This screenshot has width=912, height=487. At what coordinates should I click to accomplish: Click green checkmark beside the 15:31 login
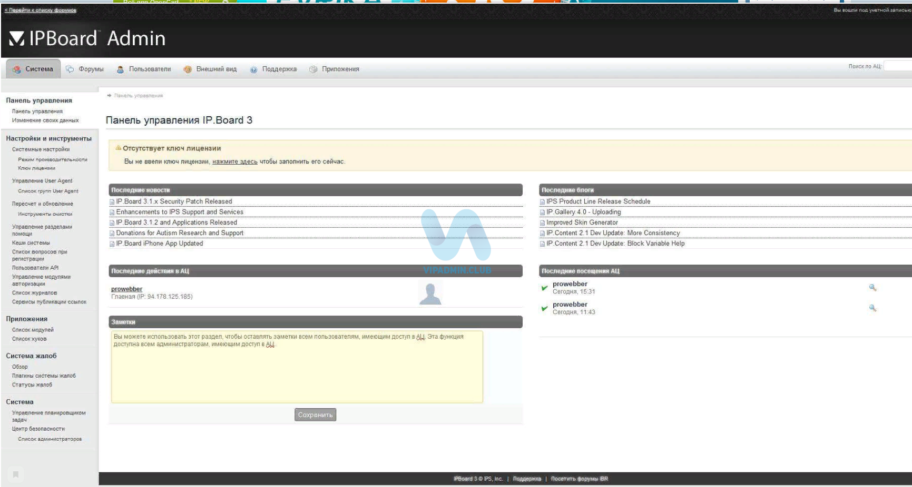(x=545, y=288)
